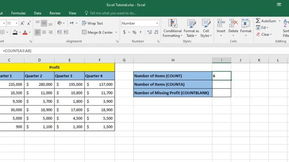Viewport: 289px width, 162px height.
Task: Decrease the font size
Action: pos(29,23)
